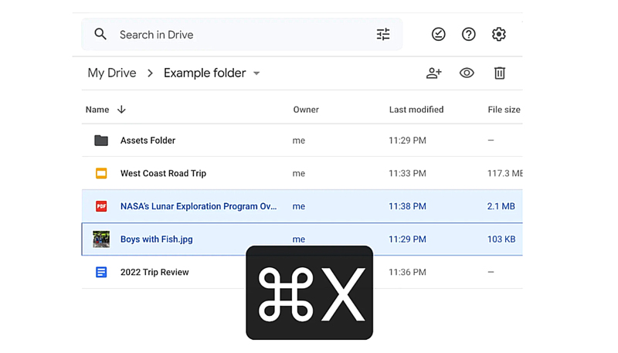This screenshot has height=353, width=618.
Task: Open the Help question mark icon
Action: tap(468, 34)
